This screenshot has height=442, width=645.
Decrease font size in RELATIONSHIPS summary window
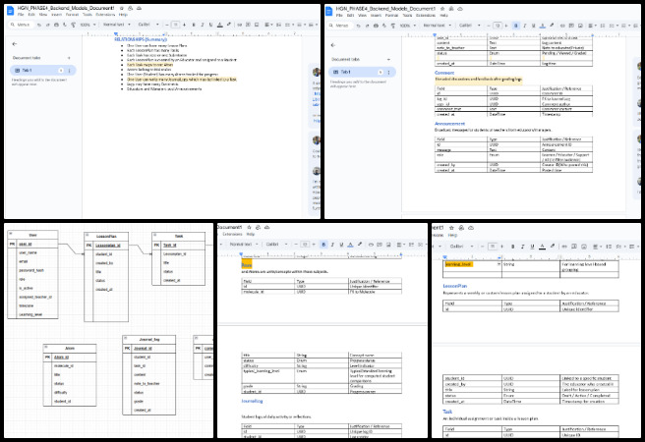click(x=167, y=25)
